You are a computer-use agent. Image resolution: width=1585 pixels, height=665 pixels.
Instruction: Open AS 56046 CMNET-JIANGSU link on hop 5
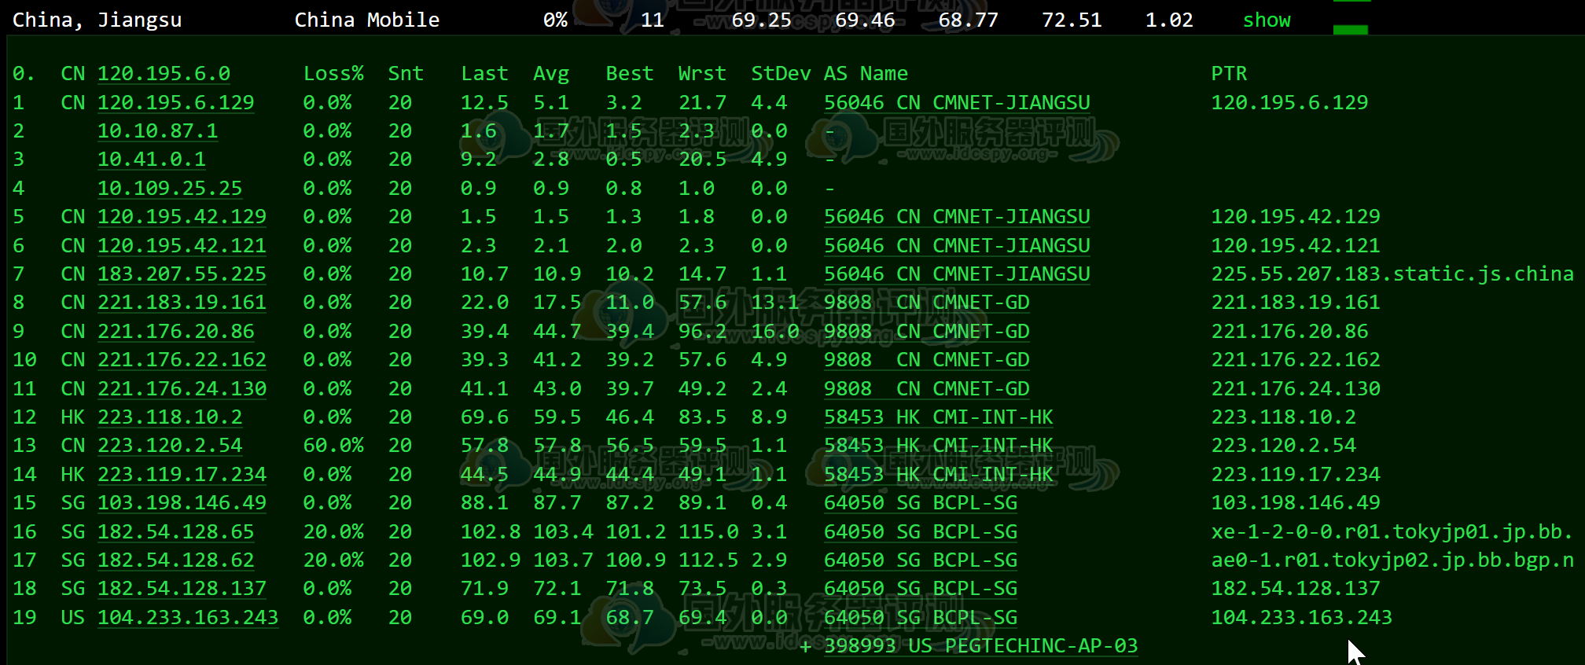pos(957,217)
